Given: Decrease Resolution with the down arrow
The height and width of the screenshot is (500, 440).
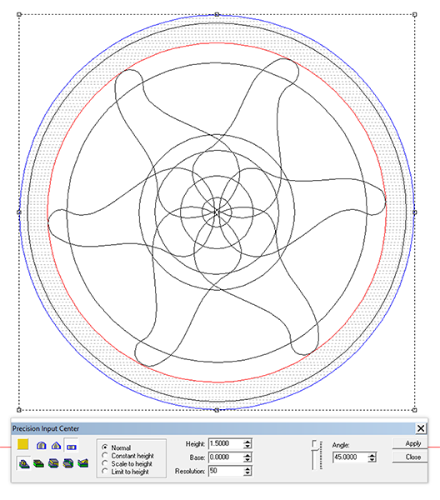Looking at the screenshot, I should point(247,473).
